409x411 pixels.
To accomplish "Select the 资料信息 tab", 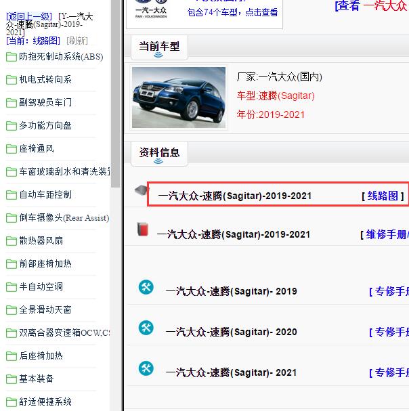I will tap(159, 153).
